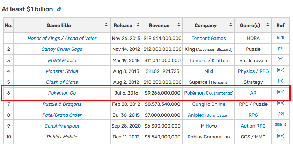Open the Action RPG genre link
Image resolution: width=293 pixels, height=144 pixels.
(253, 126)
